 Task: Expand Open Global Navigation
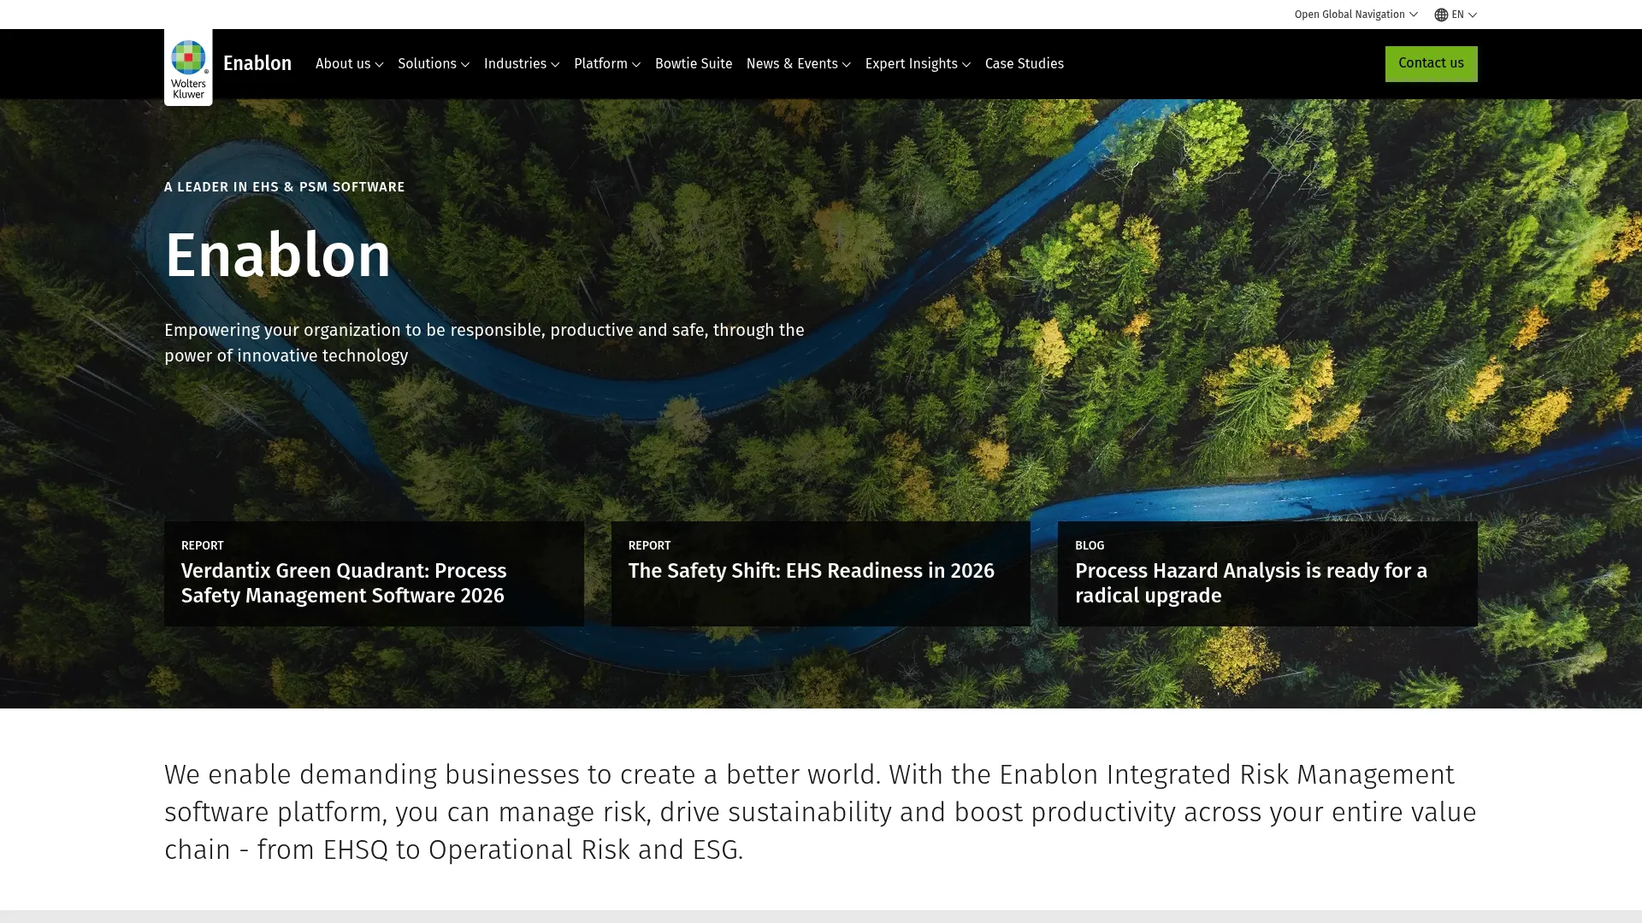[x=1356, y=15]
